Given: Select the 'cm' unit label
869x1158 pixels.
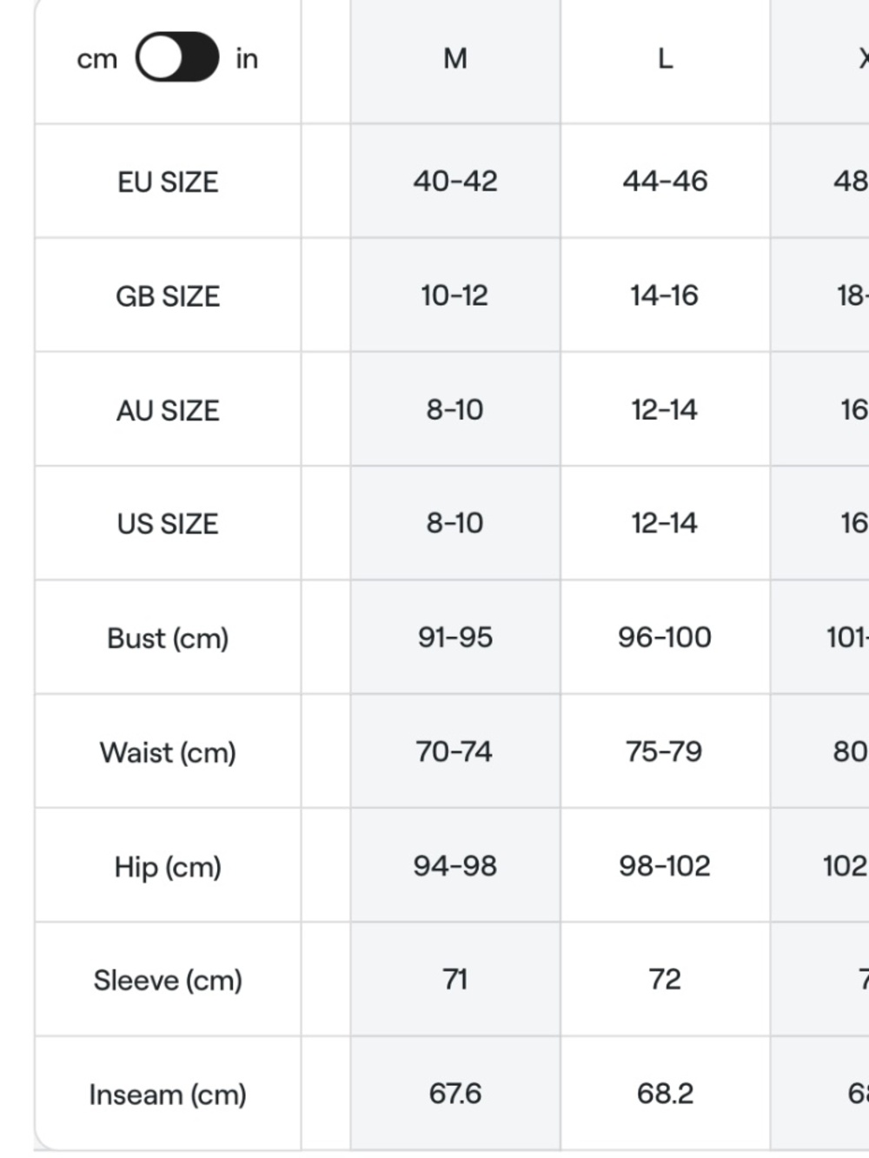Looking at the screenshot, I should (x=97, y=59).
